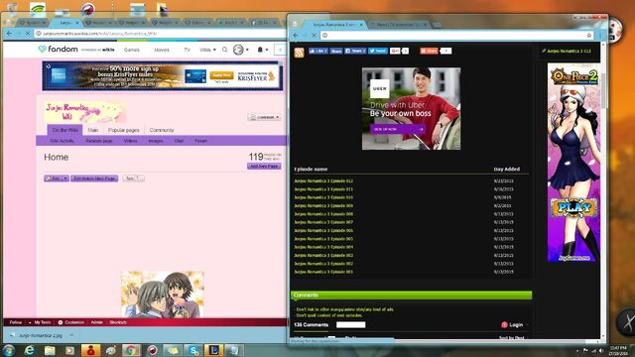Click the Twitter Tweet share button

377,51
